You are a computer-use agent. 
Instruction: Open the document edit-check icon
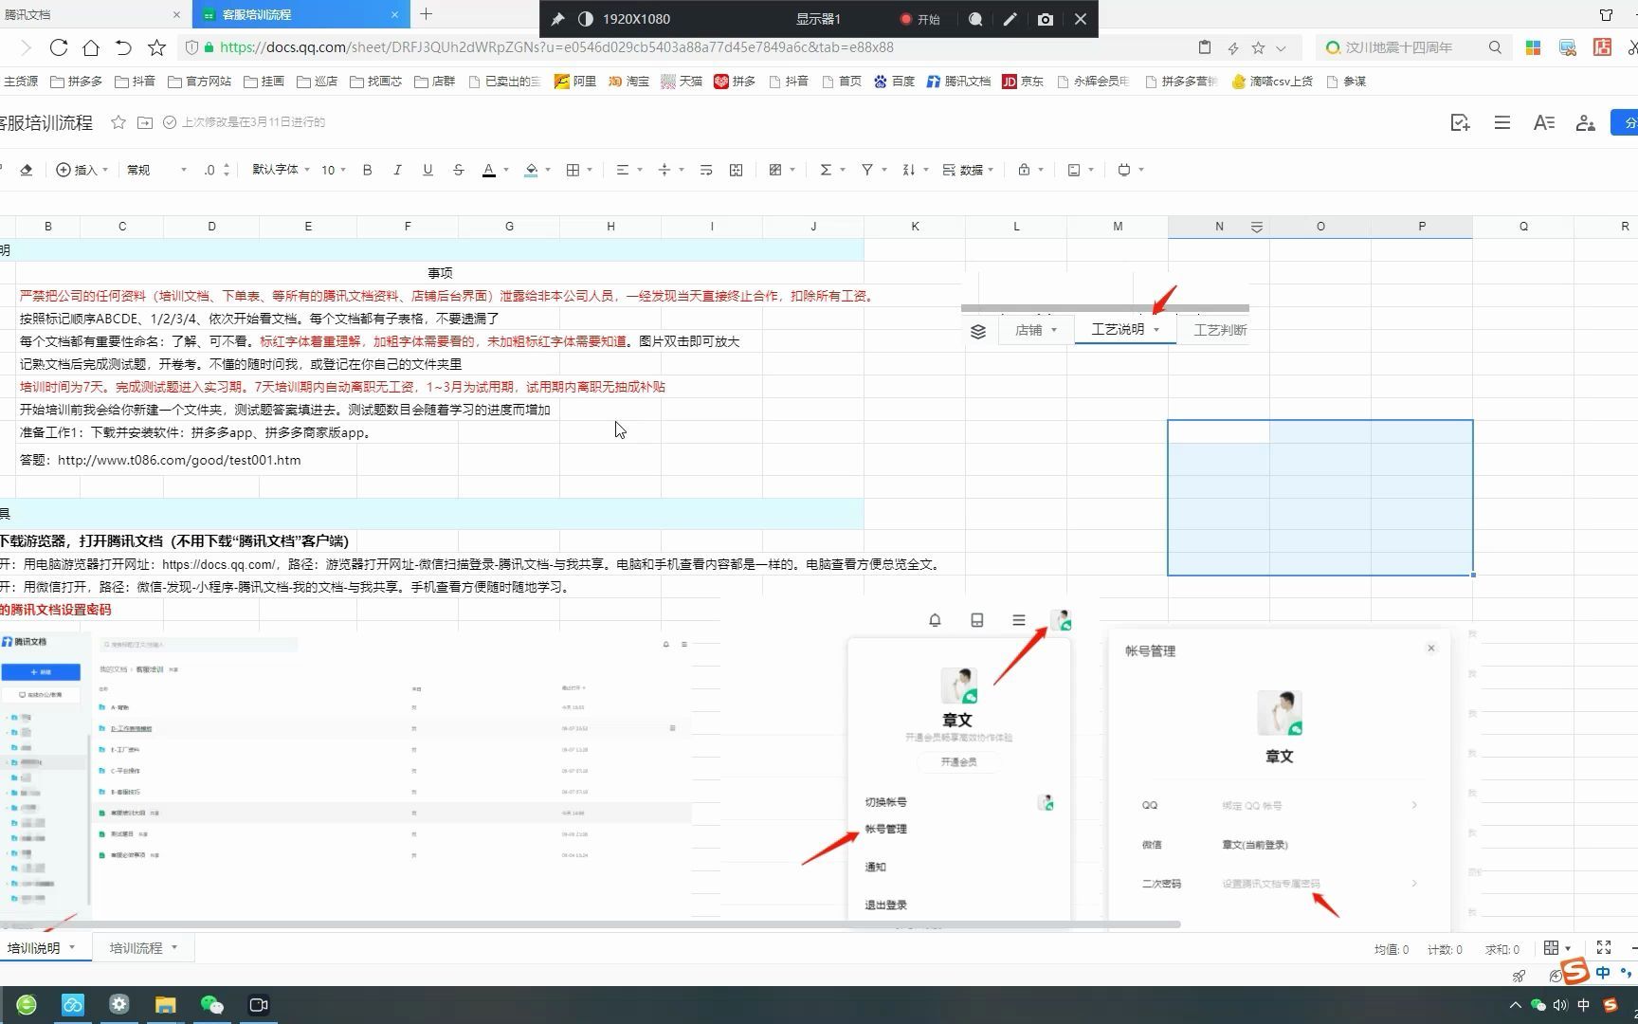tap(1460, 122)
